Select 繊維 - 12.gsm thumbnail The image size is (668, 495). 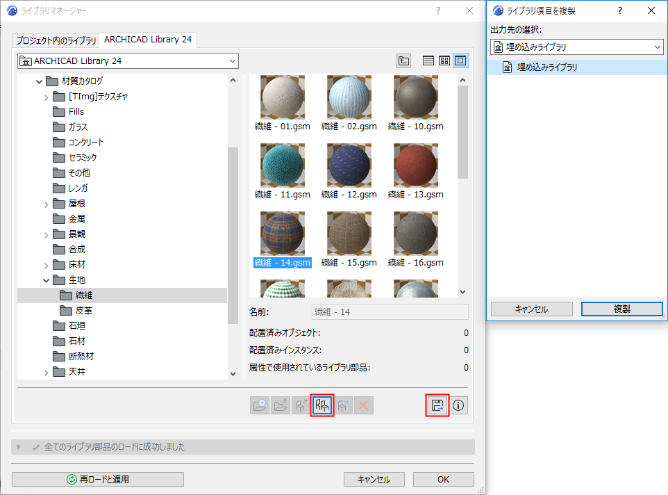point(349,165)
